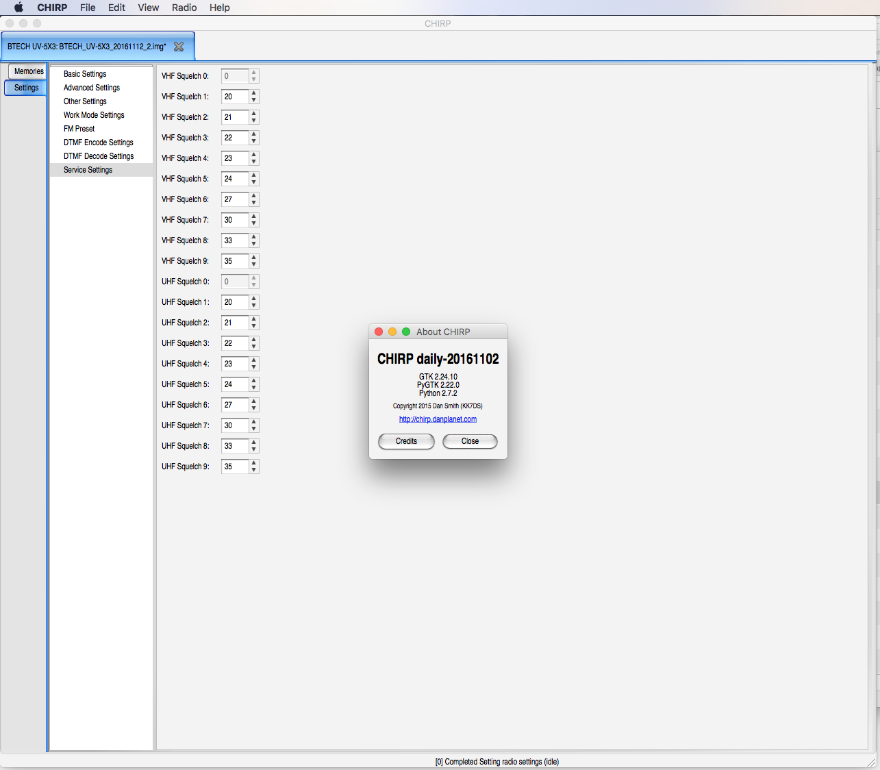Click red close dot of About CHIRP
The height and width of the screenshot is (770, 880).
(379, 332)
